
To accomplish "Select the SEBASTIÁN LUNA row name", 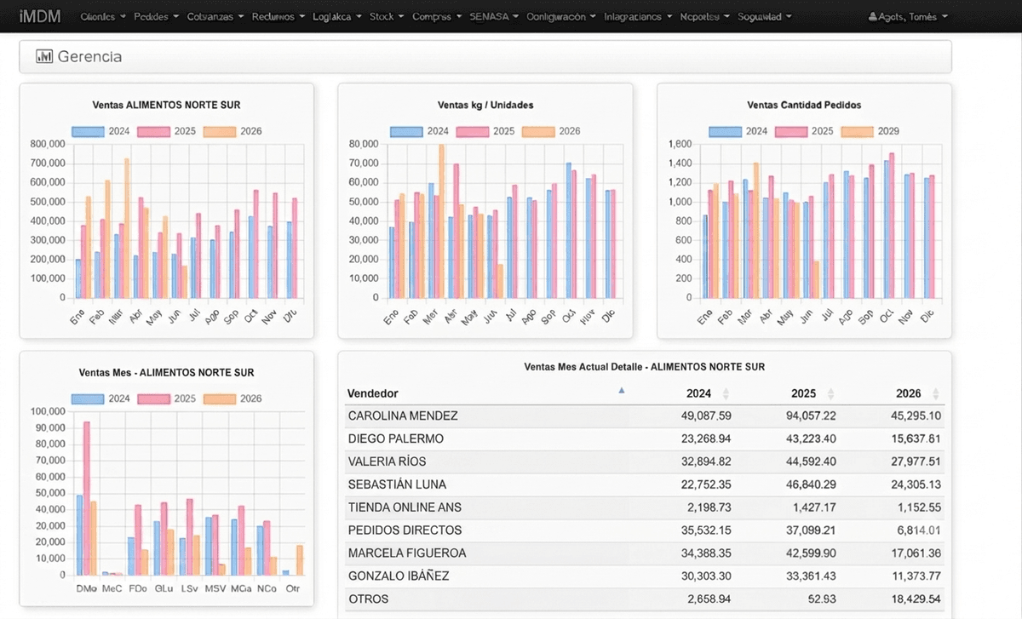I will tap(396, 484).
